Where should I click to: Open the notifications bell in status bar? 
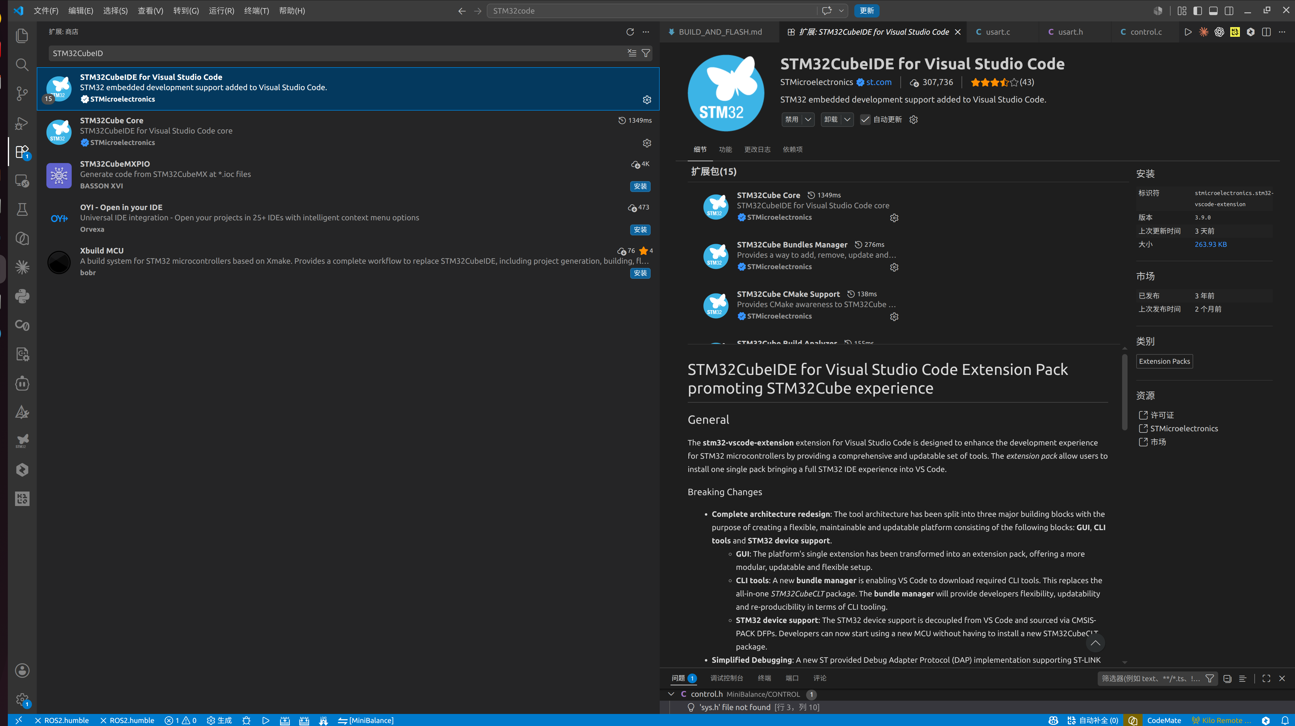(1284, 721)
